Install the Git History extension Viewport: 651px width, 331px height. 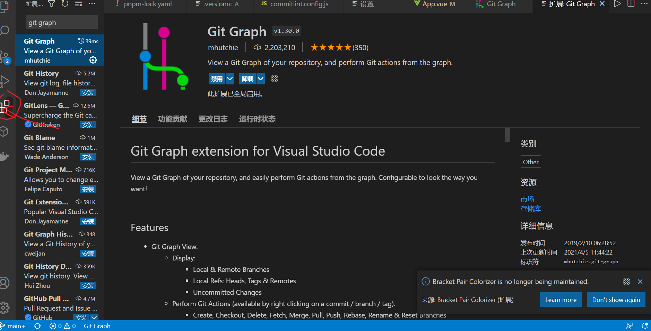[x=88, y=93]
